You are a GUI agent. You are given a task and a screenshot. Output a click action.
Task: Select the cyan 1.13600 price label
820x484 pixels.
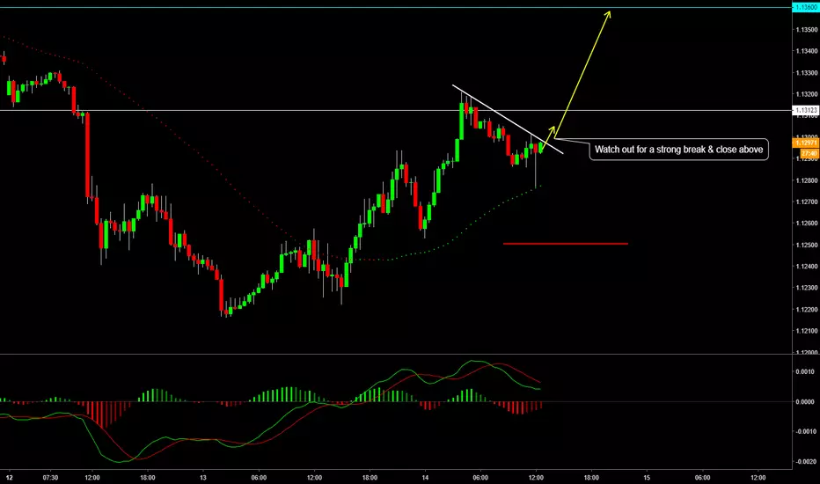click(806, 7)
